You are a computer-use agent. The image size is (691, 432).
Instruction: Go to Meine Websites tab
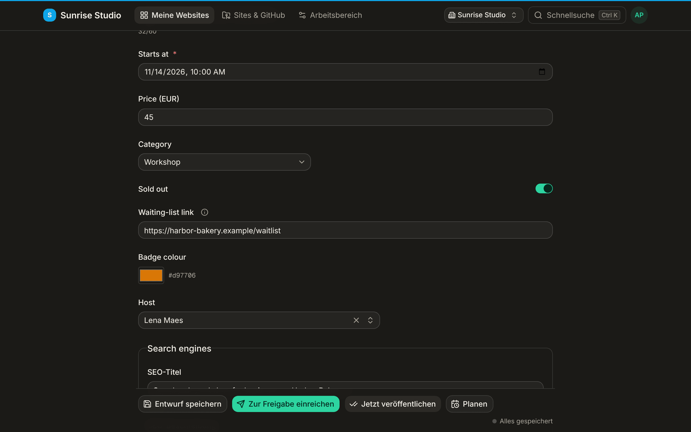[174, 15]
